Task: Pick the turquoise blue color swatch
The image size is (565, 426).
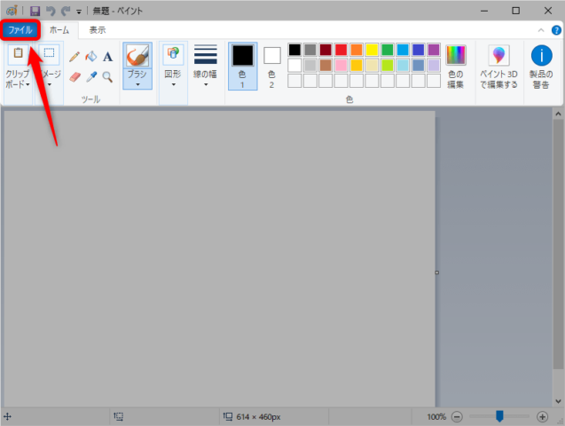Action: click(x=403, y=50)
